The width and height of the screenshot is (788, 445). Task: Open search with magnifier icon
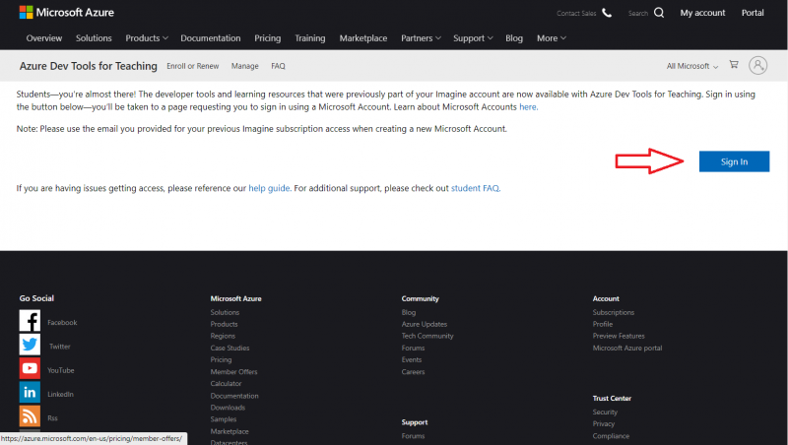coord(659,13)
